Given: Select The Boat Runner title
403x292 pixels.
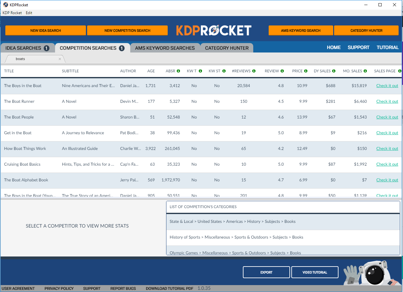Looking at the screenshot, I should (19, 102).
